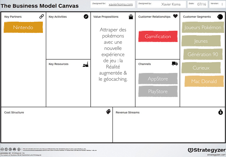Select the Génération 90 note
The width and height of the screenshot is (226, 157).
point(203,54)
